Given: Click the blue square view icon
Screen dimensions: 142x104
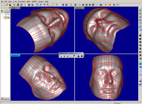Looking at the screenshot, I should click(37, 5).
